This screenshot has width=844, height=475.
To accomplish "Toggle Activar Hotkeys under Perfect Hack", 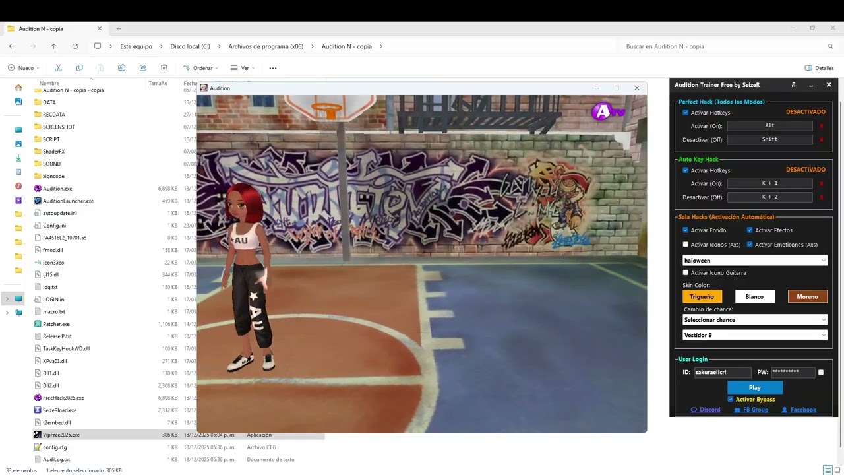I will coord(686,113).
